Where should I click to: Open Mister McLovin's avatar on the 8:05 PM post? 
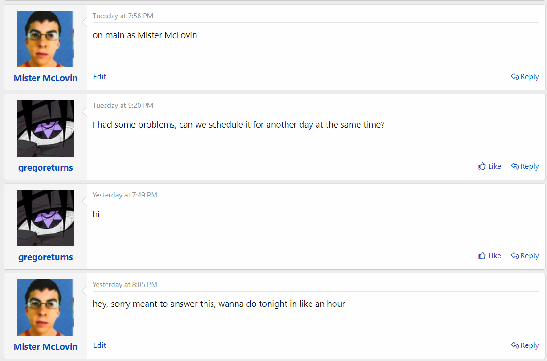[45, 308]
